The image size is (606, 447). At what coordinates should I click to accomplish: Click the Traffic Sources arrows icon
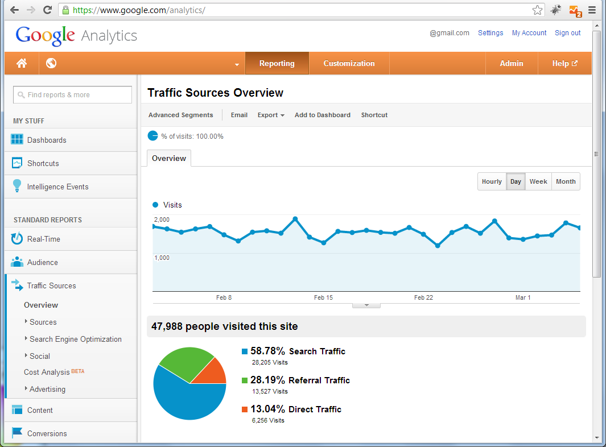pyautogui.click(x=17, y=285)
